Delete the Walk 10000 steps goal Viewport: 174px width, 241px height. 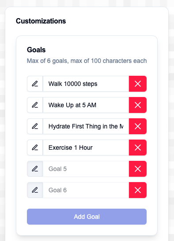(x=138, y=84)
